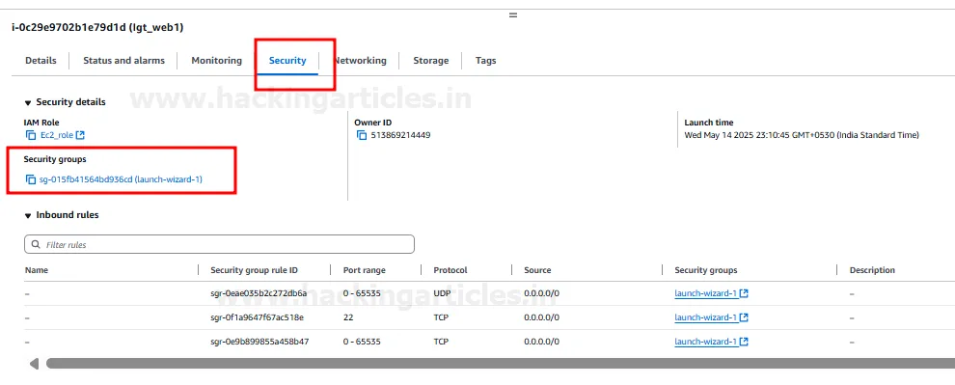Viewport: 955px width, 385px height.
Task: Click the UDP protocol cell
Action: 441,293
